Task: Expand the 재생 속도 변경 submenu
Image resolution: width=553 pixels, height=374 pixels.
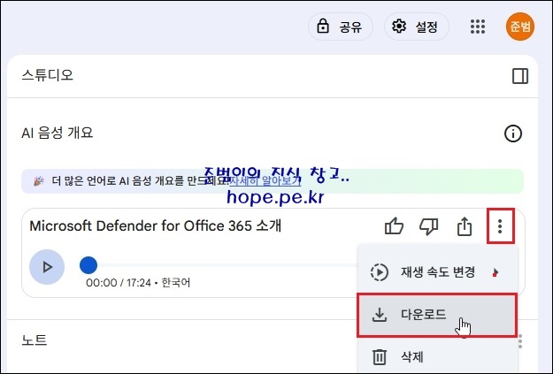Action: tap(437, 272)
